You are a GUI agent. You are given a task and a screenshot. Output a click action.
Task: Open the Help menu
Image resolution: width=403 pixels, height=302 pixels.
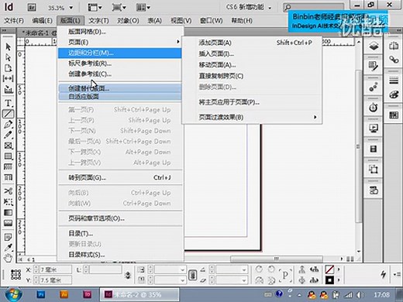click(x=242, y=20)
